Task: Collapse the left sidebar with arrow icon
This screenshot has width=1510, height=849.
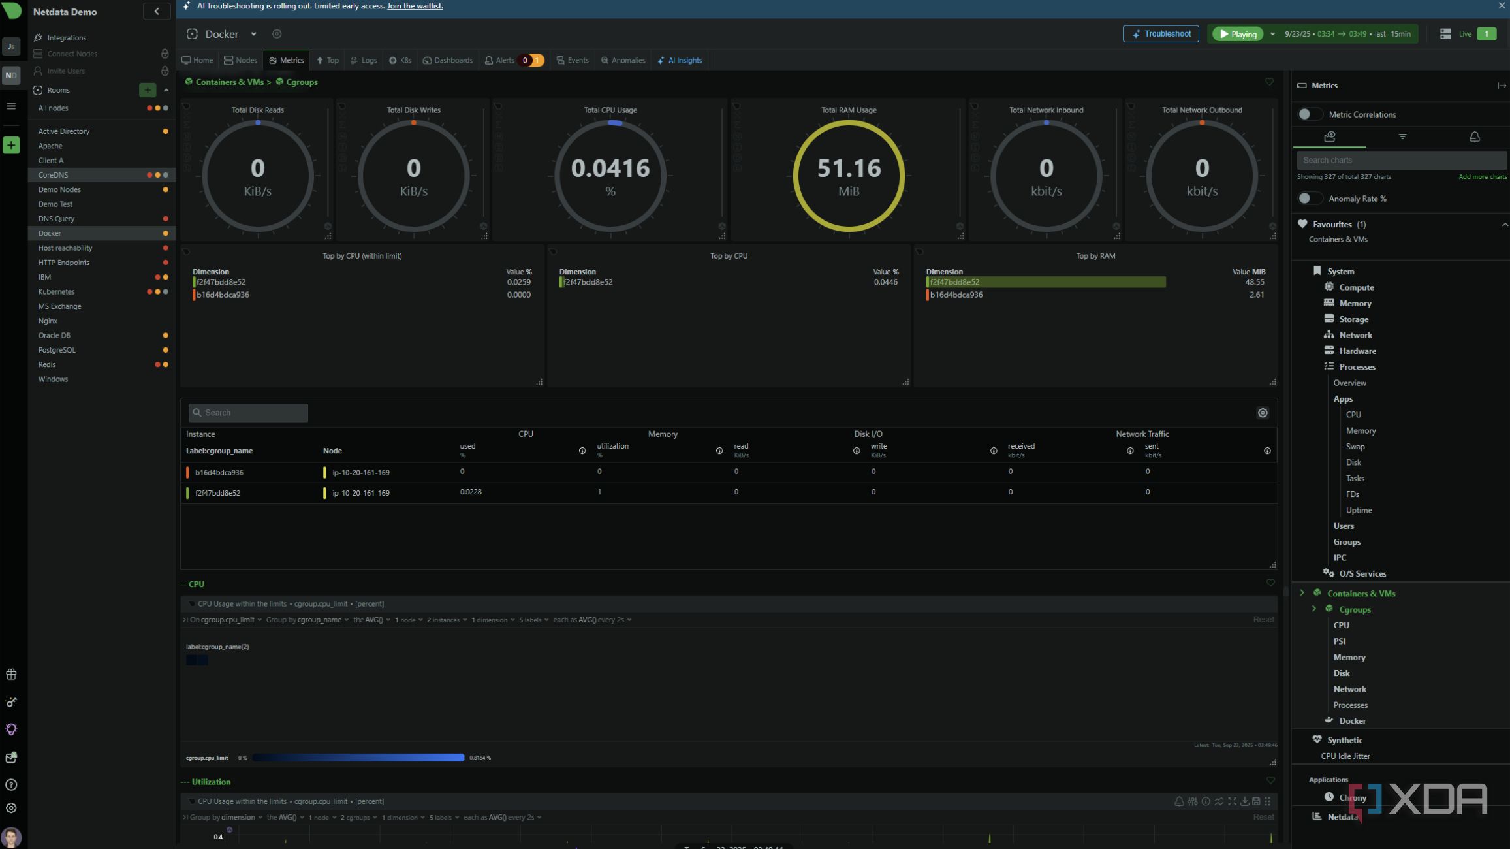Action: [x=157, y=11]
